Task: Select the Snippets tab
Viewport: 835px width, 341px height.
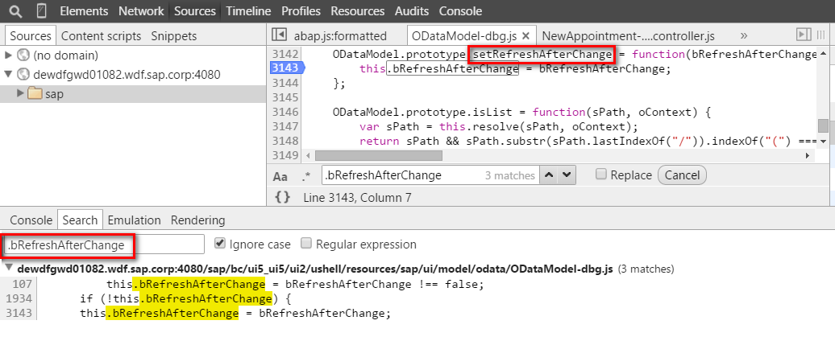Action: 173,36
